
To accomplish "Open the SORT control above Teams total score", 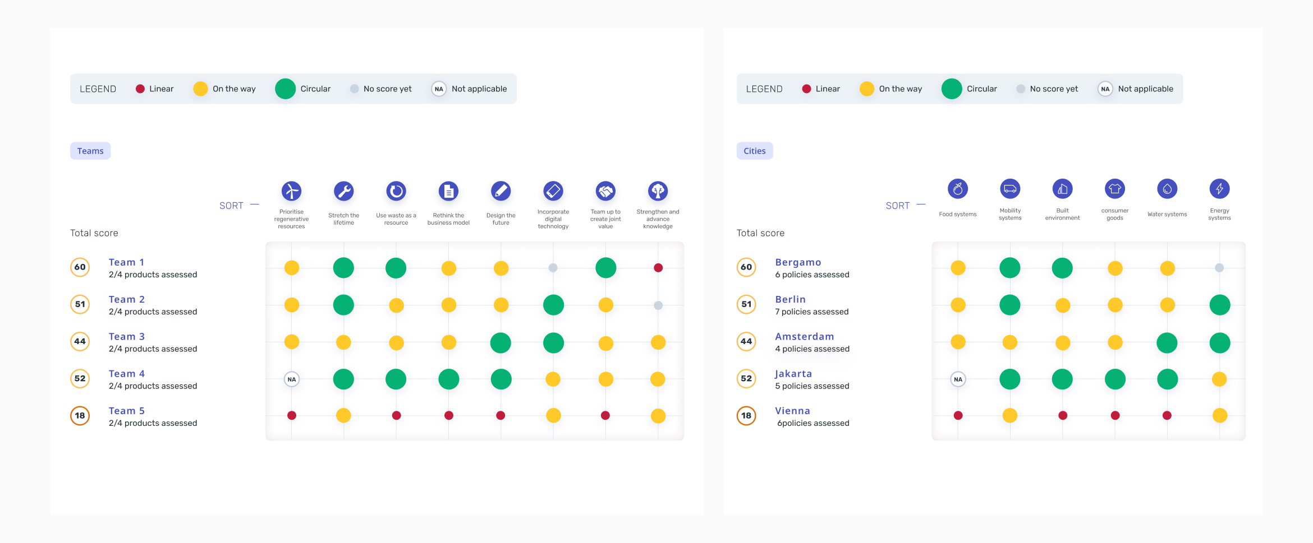I will coord(239,206).
